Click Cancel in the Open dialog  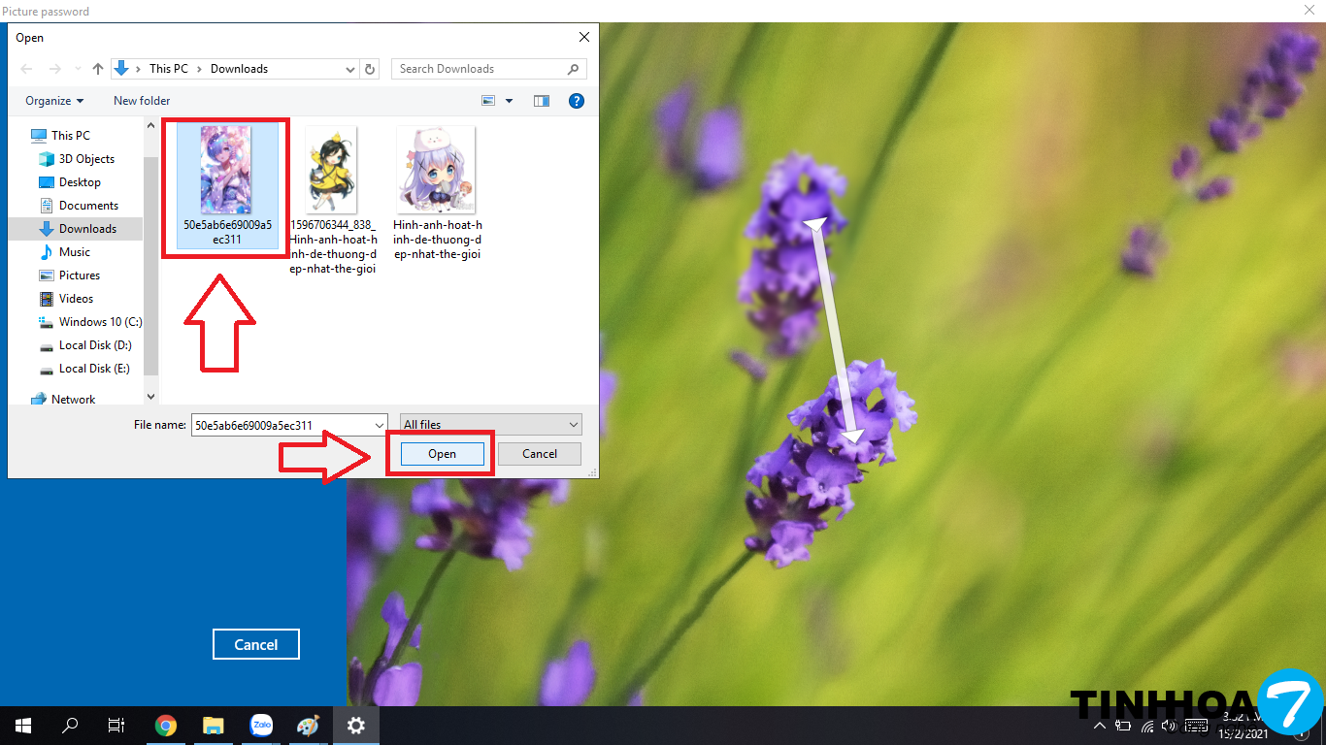(x=540, y=454)
